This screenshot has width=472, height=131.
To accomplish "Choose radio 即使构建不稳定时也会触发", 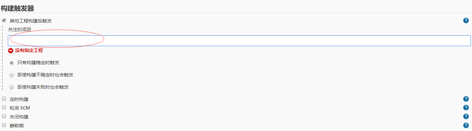I will [x=12, y=75].
